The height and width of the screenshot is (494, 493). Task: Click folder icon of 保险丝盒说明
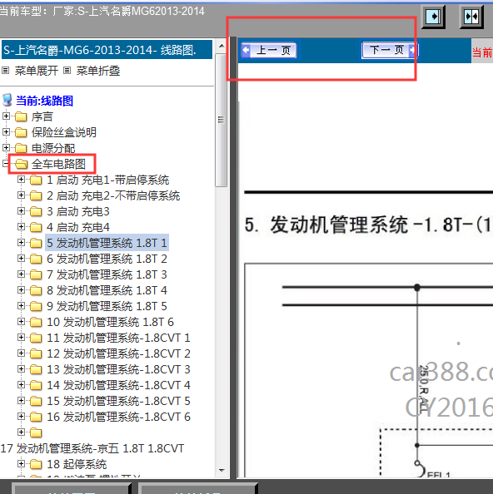(21, 132)
